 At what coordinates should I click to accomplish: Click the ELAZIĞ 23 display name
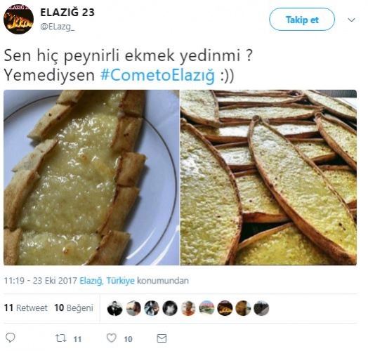click(x=67, y=12)
